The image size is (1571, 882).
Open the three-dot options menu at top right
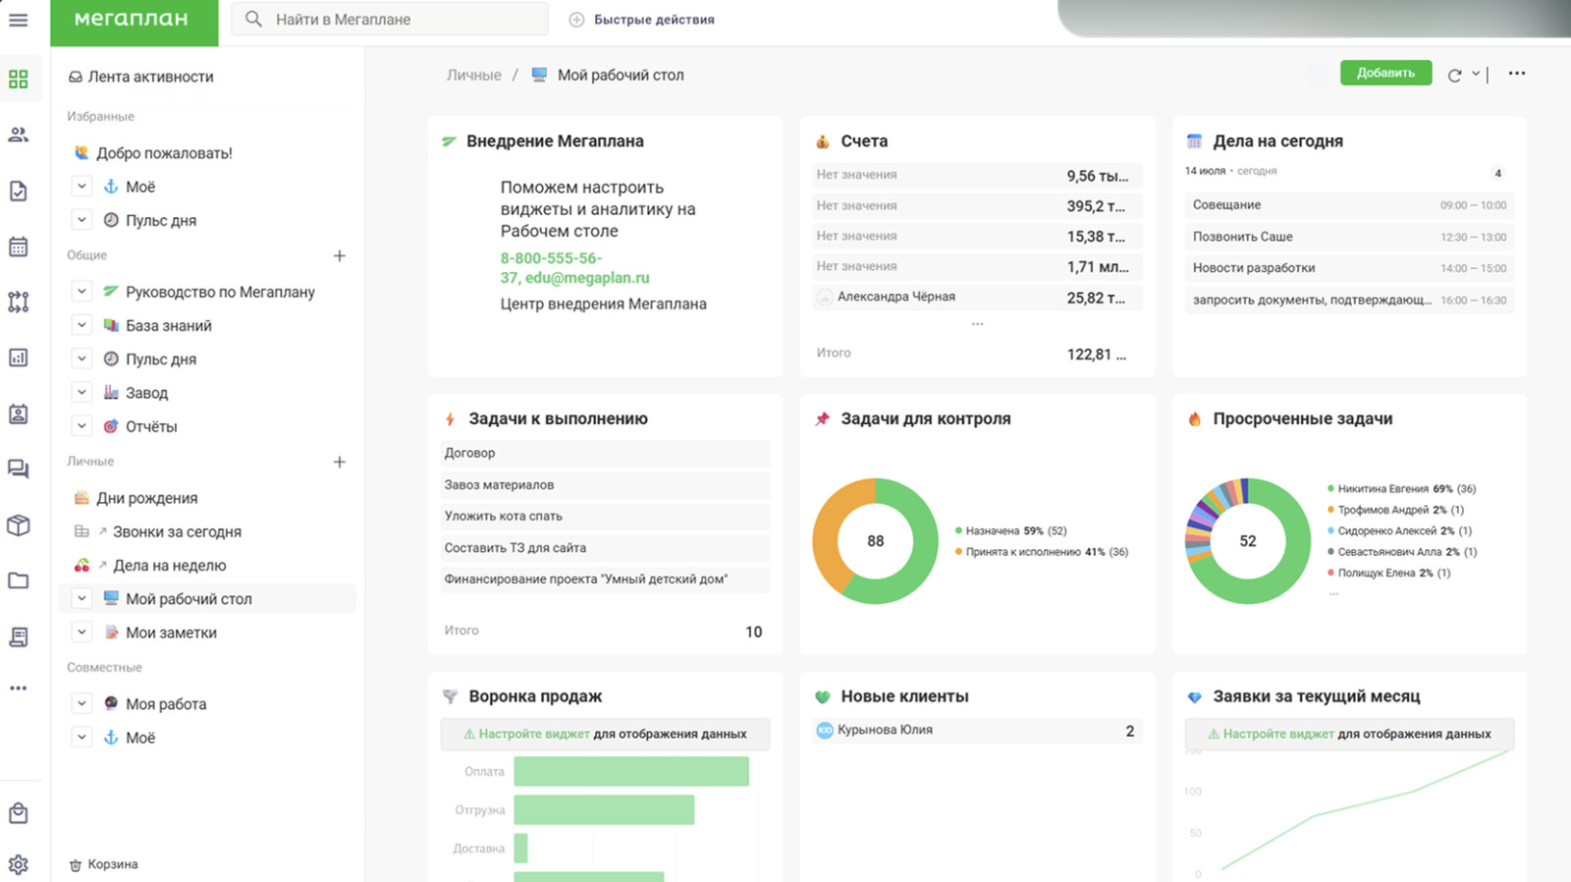point(1516,74)
